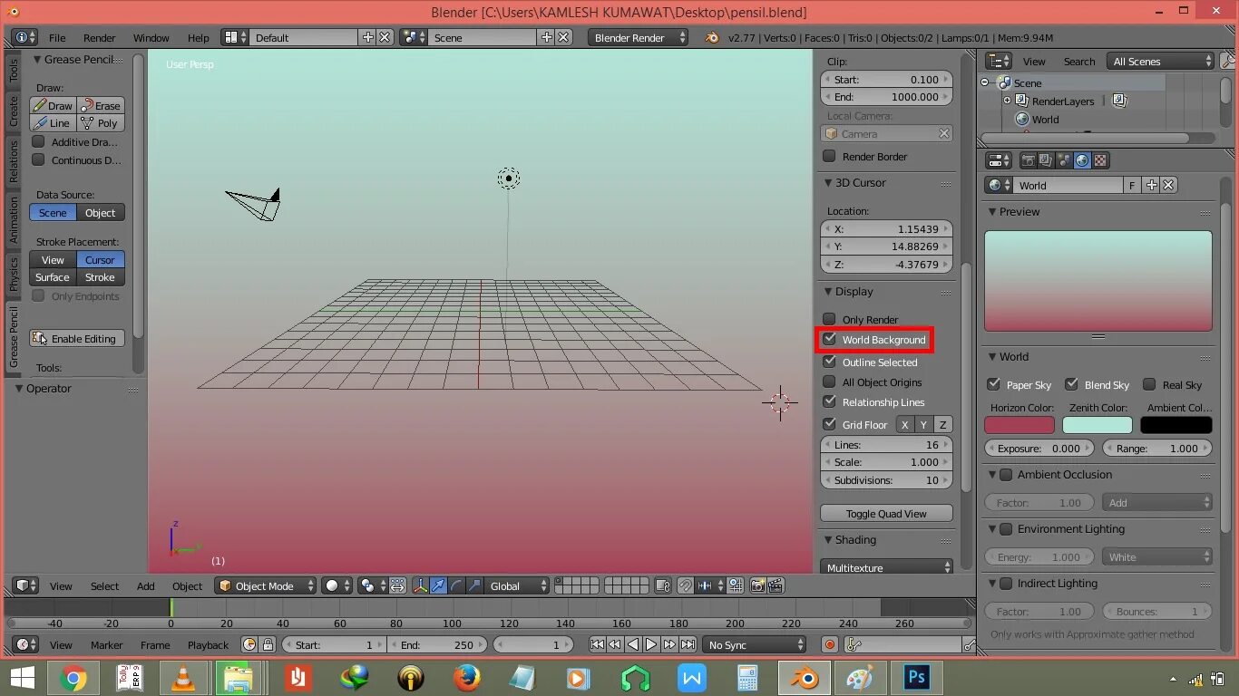Jump to the first frame
1239x696 pixels.
point(597,644)
